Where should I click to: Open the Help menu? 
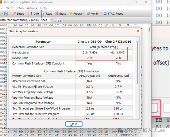pos(43,8)
